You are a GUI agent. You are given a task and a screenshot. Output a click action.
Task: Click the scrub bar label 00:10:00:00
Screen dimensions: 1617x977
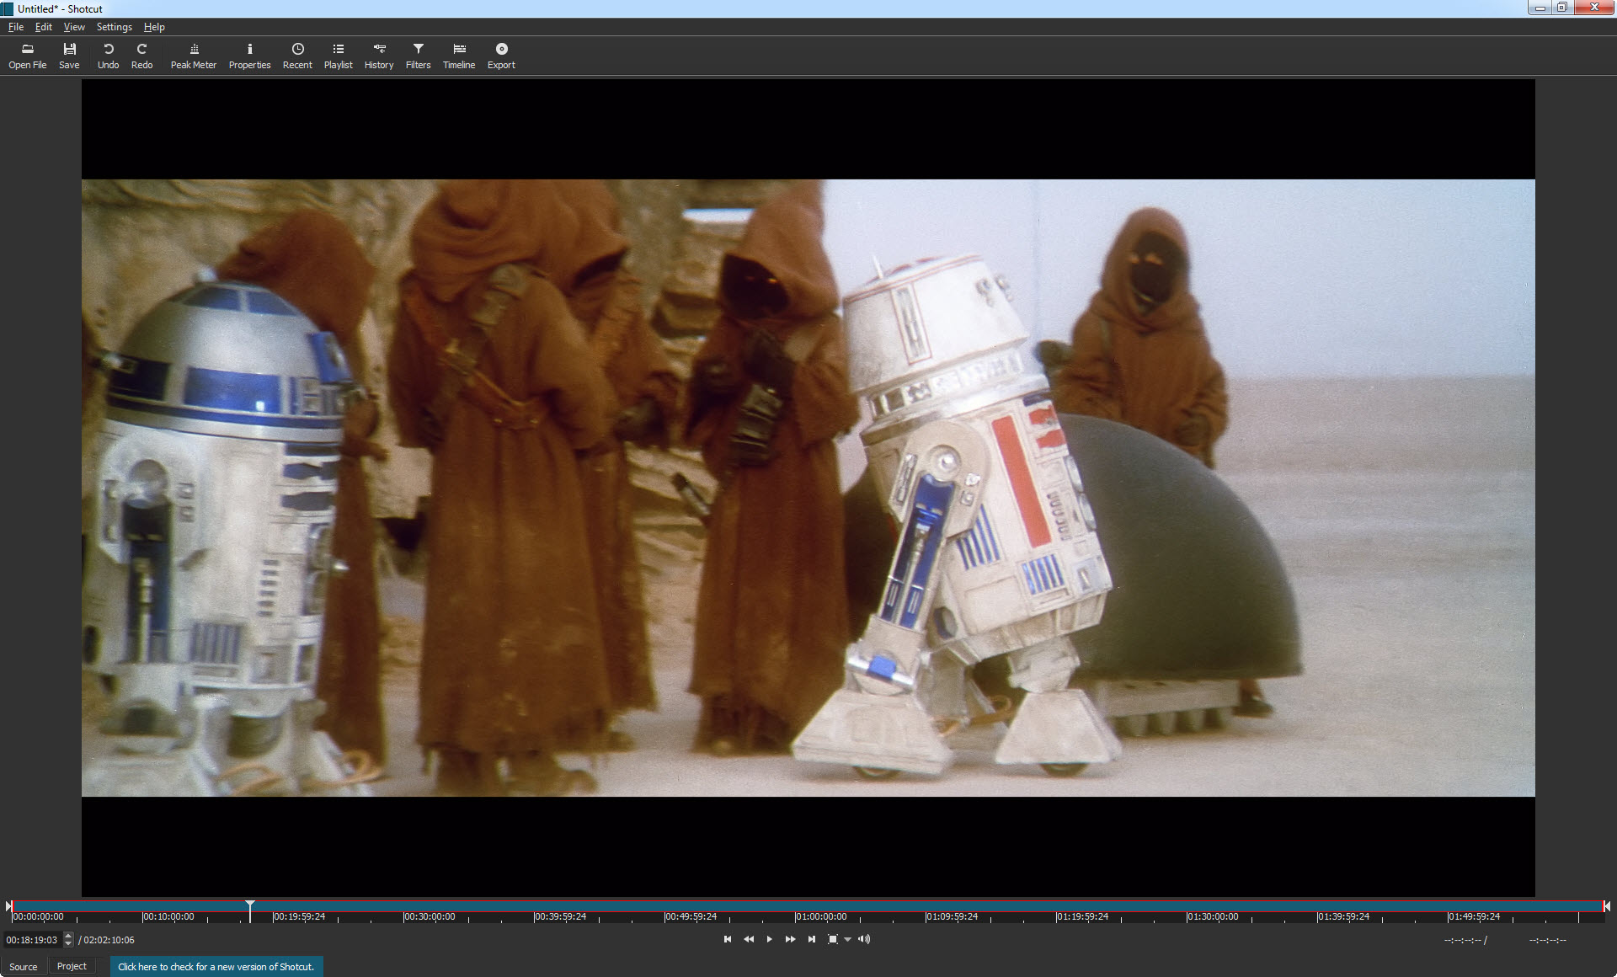[168, 916]
